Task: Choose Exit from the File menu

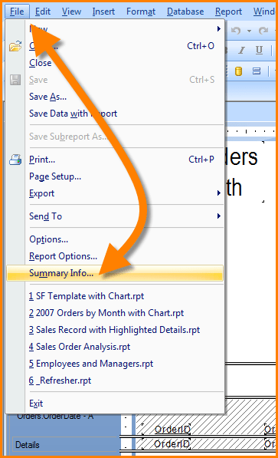Action: tap(36, 404)
